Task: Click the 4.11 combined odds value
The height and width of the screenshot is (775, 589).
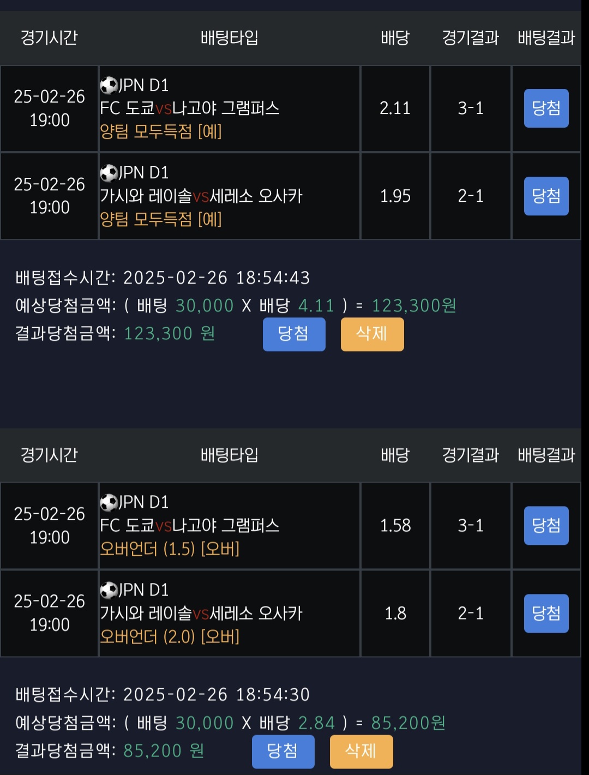Action: point(316,305)
